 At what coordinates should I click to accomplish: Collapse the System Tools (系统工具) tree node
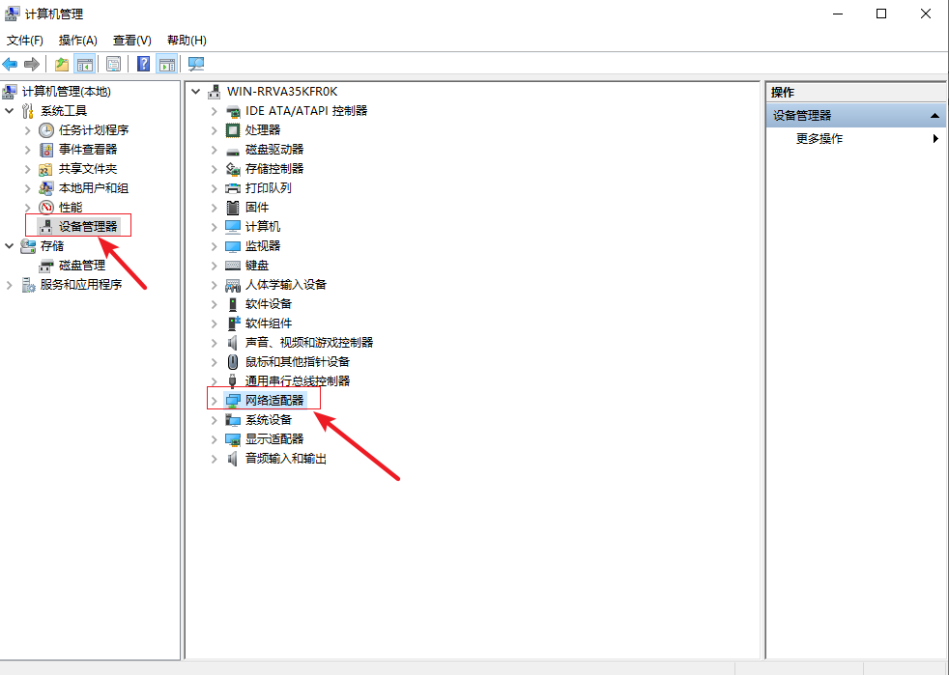point(10,110)
